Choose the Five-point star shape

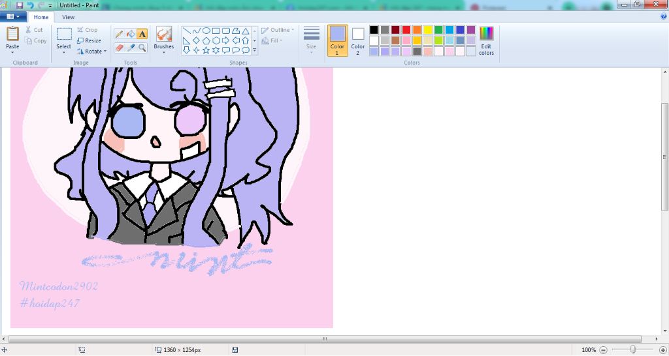206,50
